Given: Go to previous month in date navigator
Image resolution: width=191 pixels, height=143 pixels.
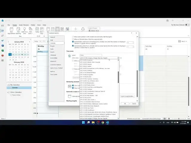Looking at the screenshot, I should [x=8, y=42].
